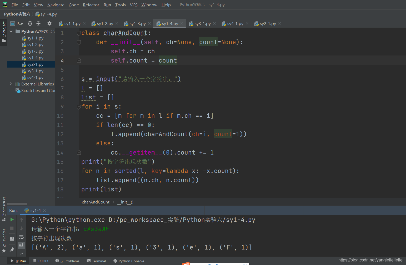Open the TODO tool window
This screenshot has width=406, height=265.
[40, 261]
